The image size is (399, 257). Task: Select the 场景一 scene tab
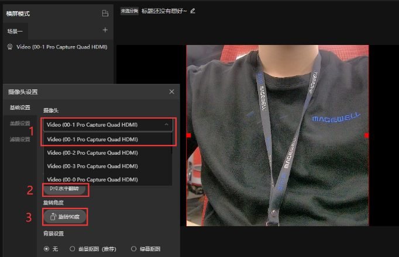pyautogui.click(x=15, y=31)
